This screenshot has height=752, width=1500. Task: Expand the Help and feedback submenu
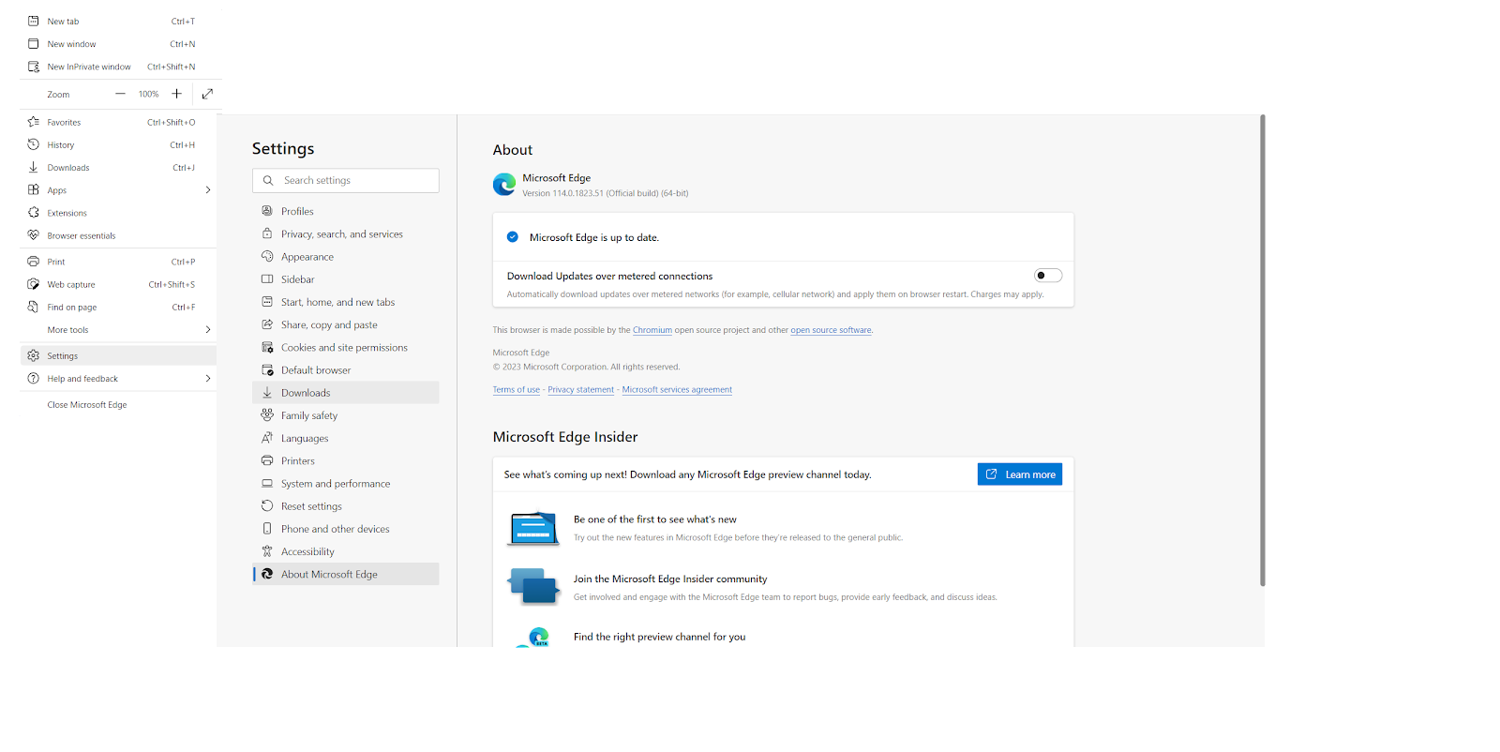pos(207,379)
